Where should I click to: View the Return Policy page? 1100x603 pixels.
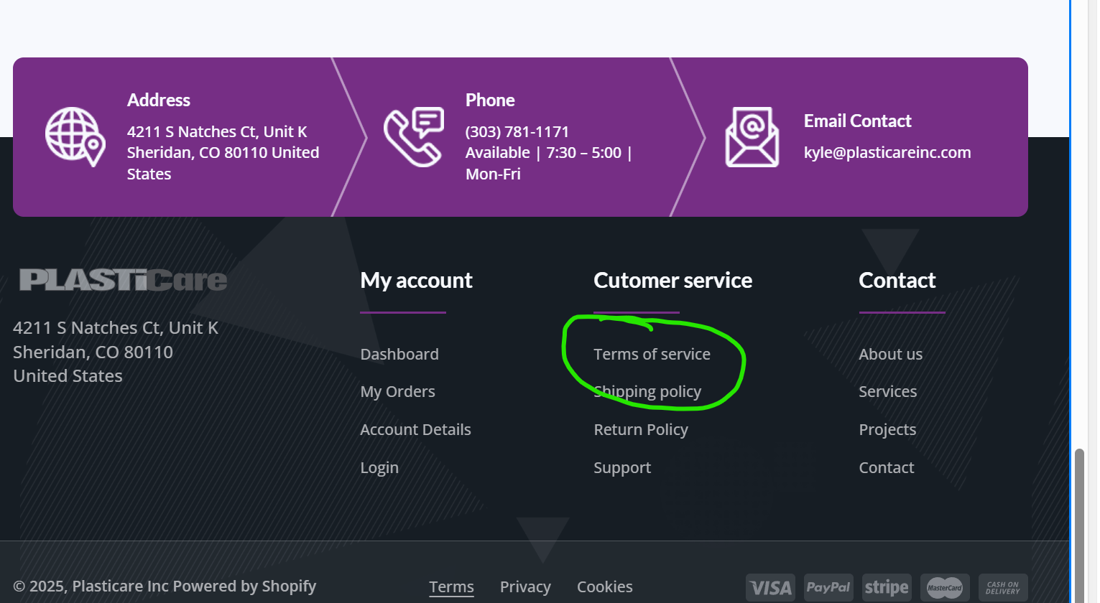coord(641,430)
